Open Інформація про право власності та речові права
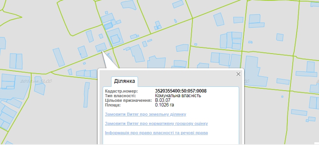Screen dimensions: 319x145 [156, 133]
